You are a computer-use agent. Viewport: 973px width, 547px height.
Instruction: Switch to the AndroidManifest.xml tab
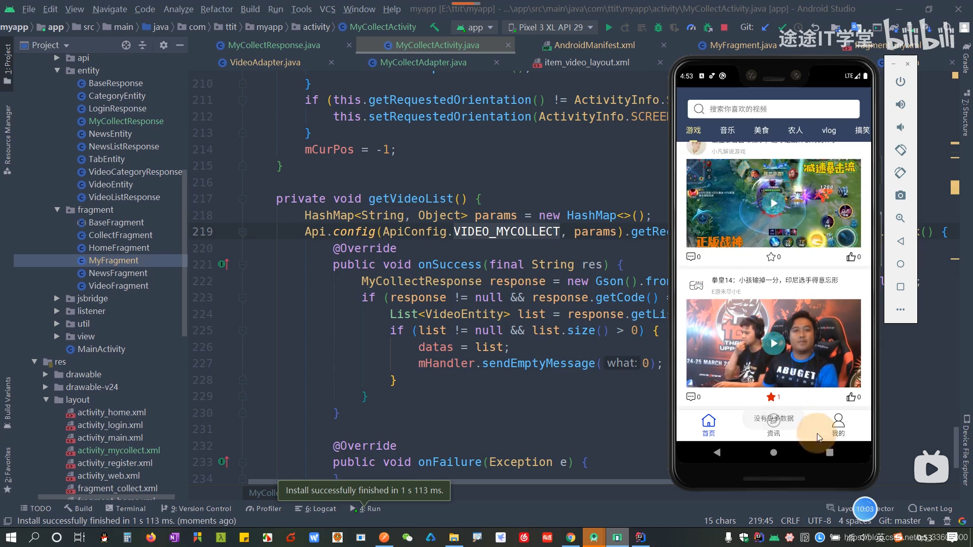coord(594,45)
